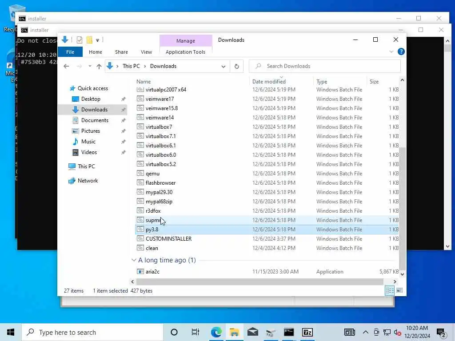The width and height of the screenshot is (455, 341).
Task: Select the clean file icon
Action: tap(140, 248)
